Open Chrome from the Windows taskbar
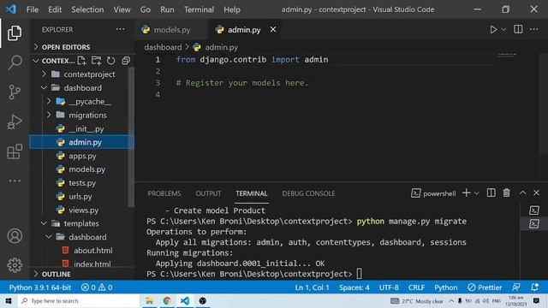548x308 pixels. click(x=167, y=300)
